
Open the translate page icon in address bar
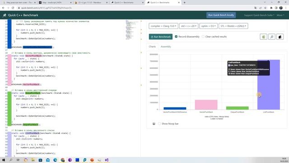click(256, 8)
